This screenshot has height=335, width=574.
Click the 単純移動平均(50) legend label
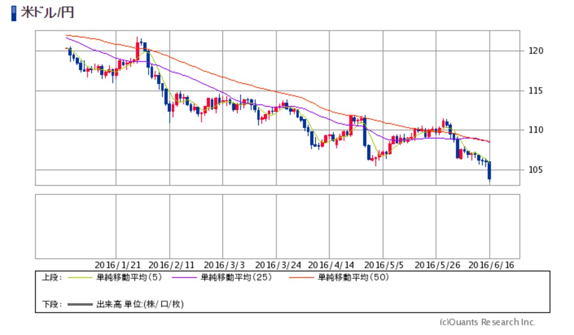coord(353,277)
